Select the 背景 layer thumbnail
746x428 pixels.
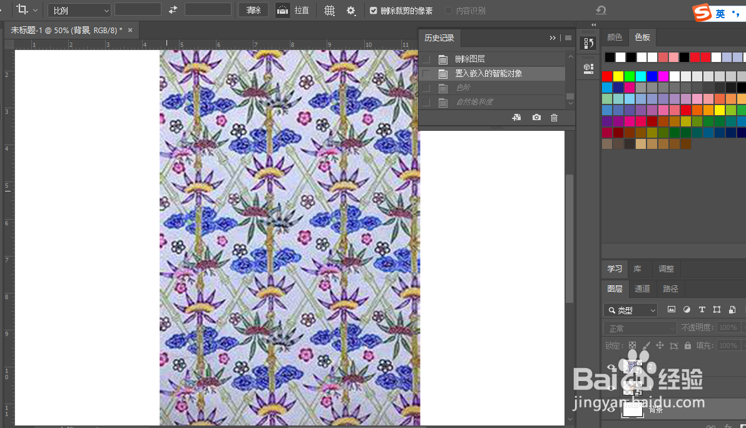[633, 409]
